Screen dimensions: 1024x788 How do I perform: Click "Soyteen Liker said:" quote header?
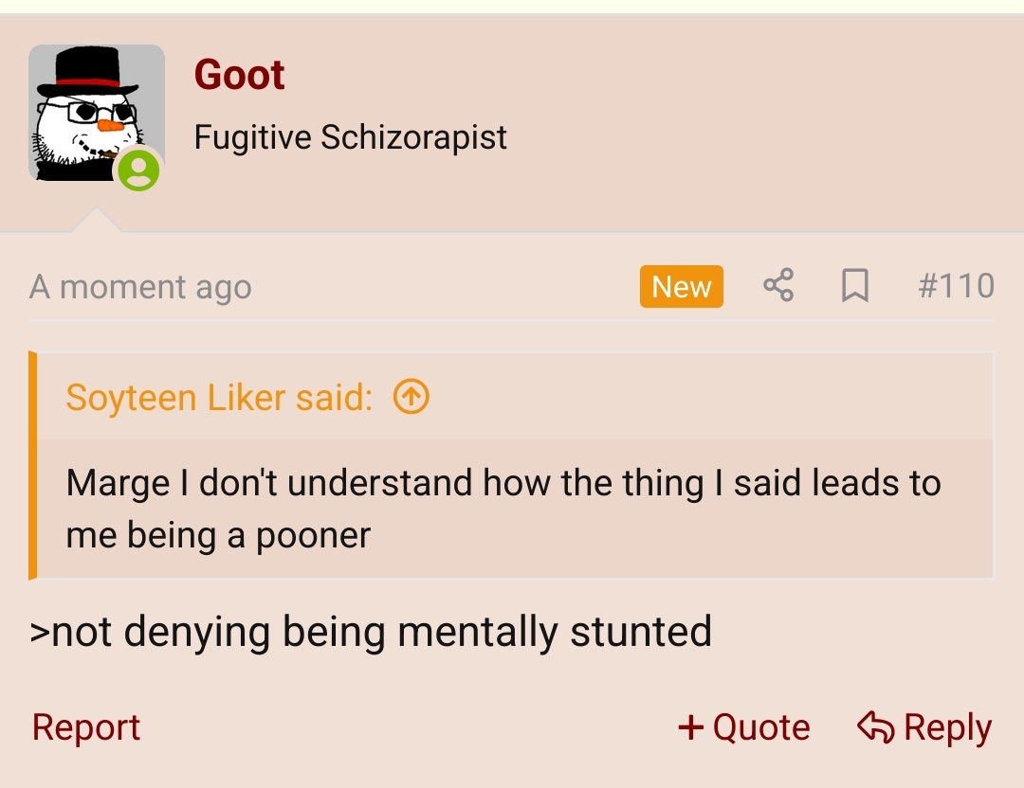click(219, 397)
